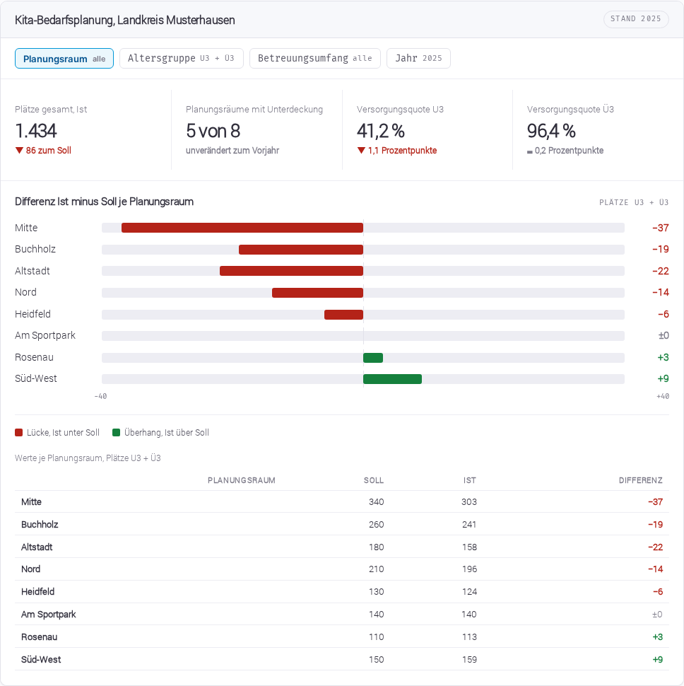684x686 pixels.
Task: Open the Planungsraum filter
Action: (x=64, y=59)
